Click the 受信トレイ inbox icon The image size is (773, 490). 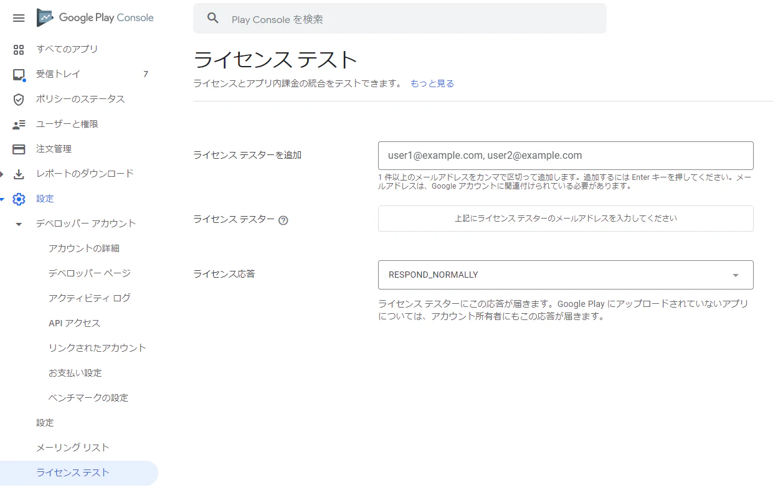point(19,75)
